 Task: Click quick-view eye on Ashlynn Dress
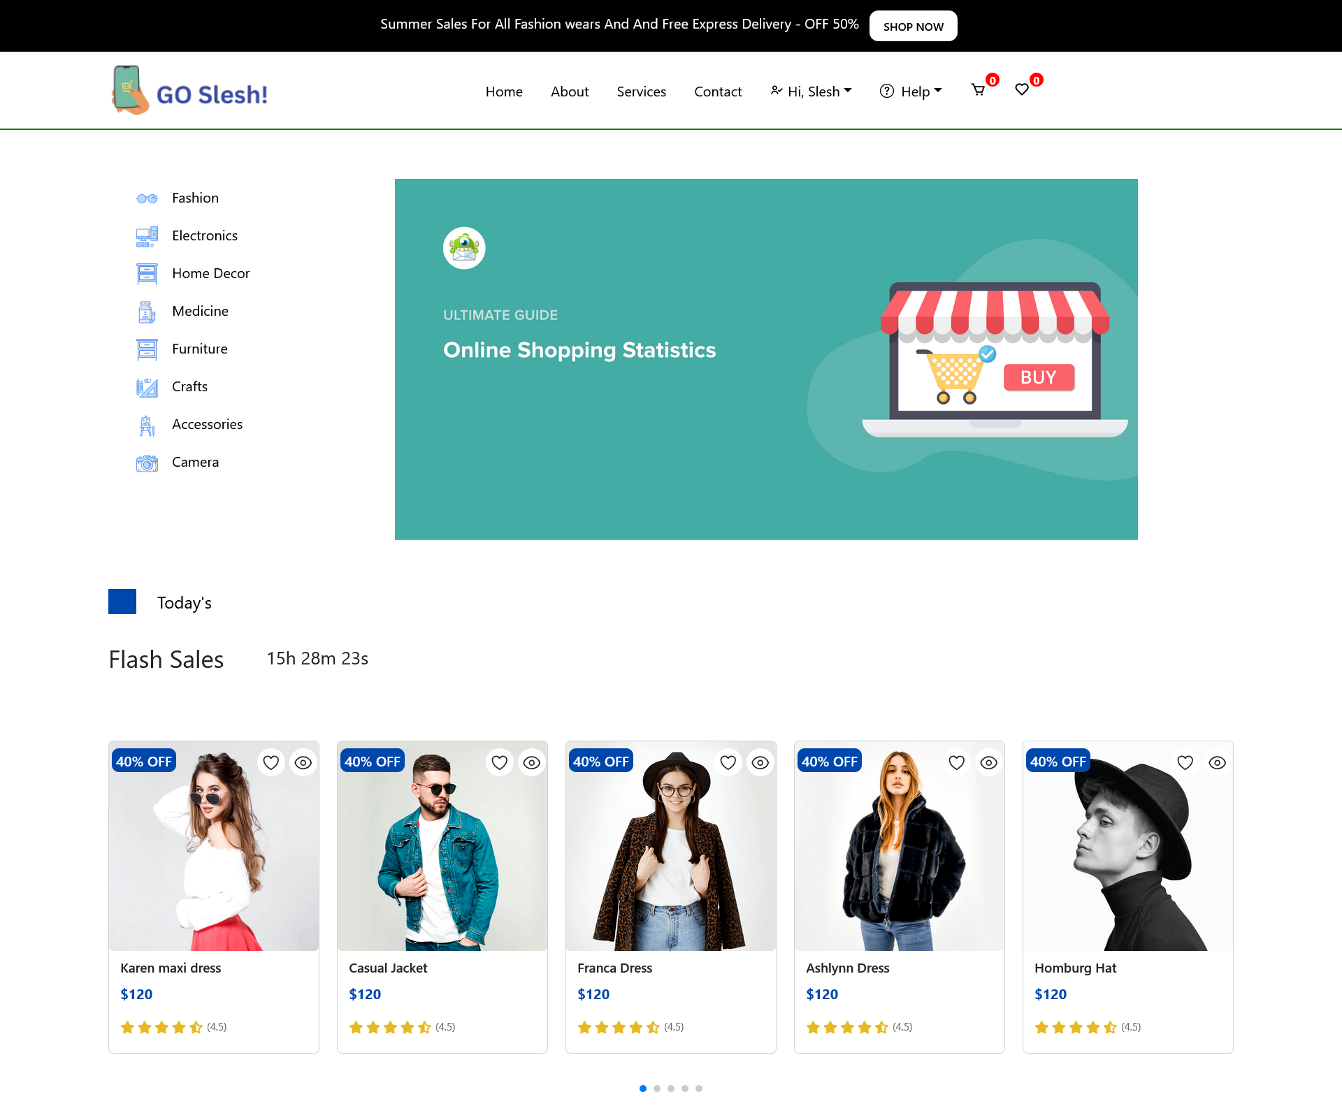click(989, 763)
